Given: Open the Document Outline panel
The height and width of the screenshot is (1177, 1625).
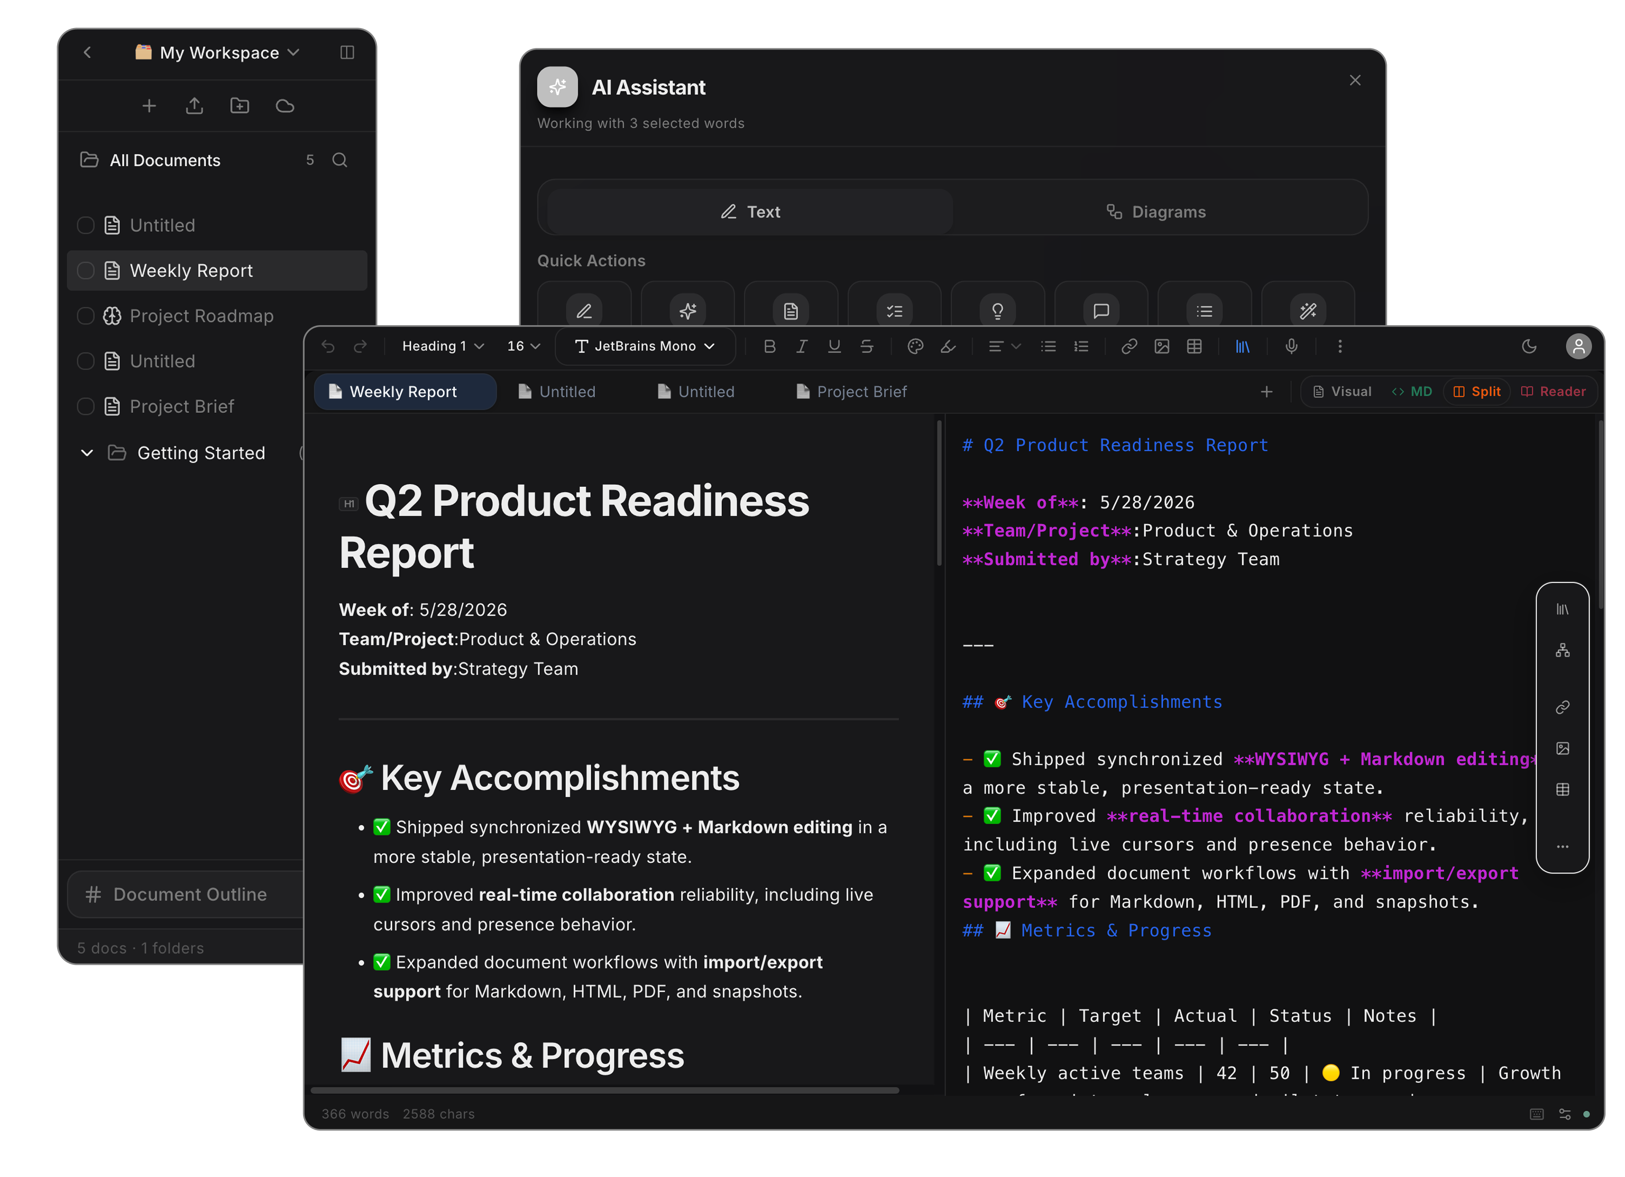Looking at the screenshot, I should [x=186, y=894].
